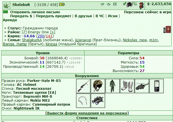Click the Сила value 54
This screenshot has width=173, height=122.
pyautogui.click(x=142, y=58)
